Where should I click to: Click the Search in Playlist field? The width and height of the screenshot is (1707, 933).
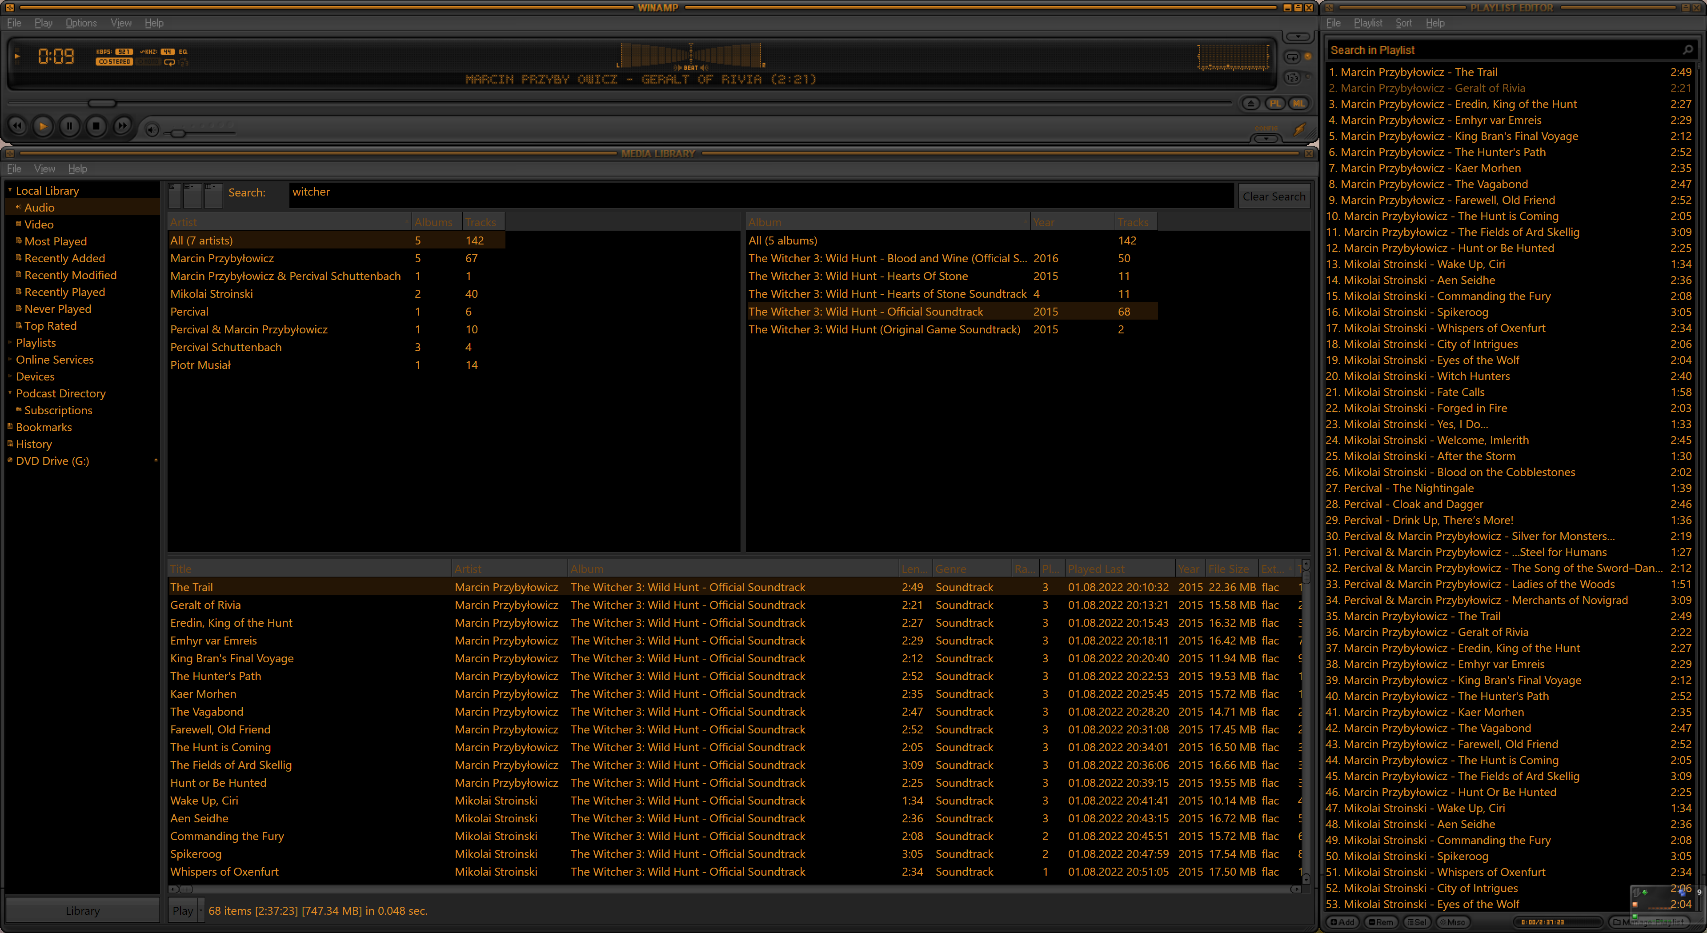[1504, 50]
